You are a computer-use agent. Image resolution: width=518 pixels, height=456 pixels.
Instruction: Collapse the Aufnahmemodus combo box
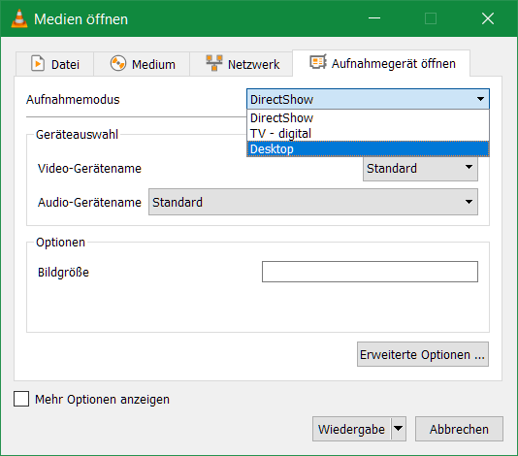click(368, 99)
